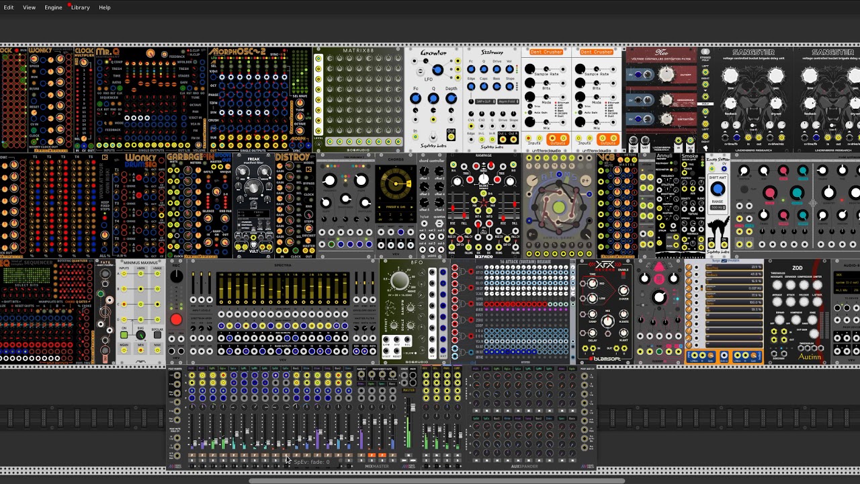The image size is (860, 484).
Task: Click the SPECTRA module title
Action: coord(283,265)
